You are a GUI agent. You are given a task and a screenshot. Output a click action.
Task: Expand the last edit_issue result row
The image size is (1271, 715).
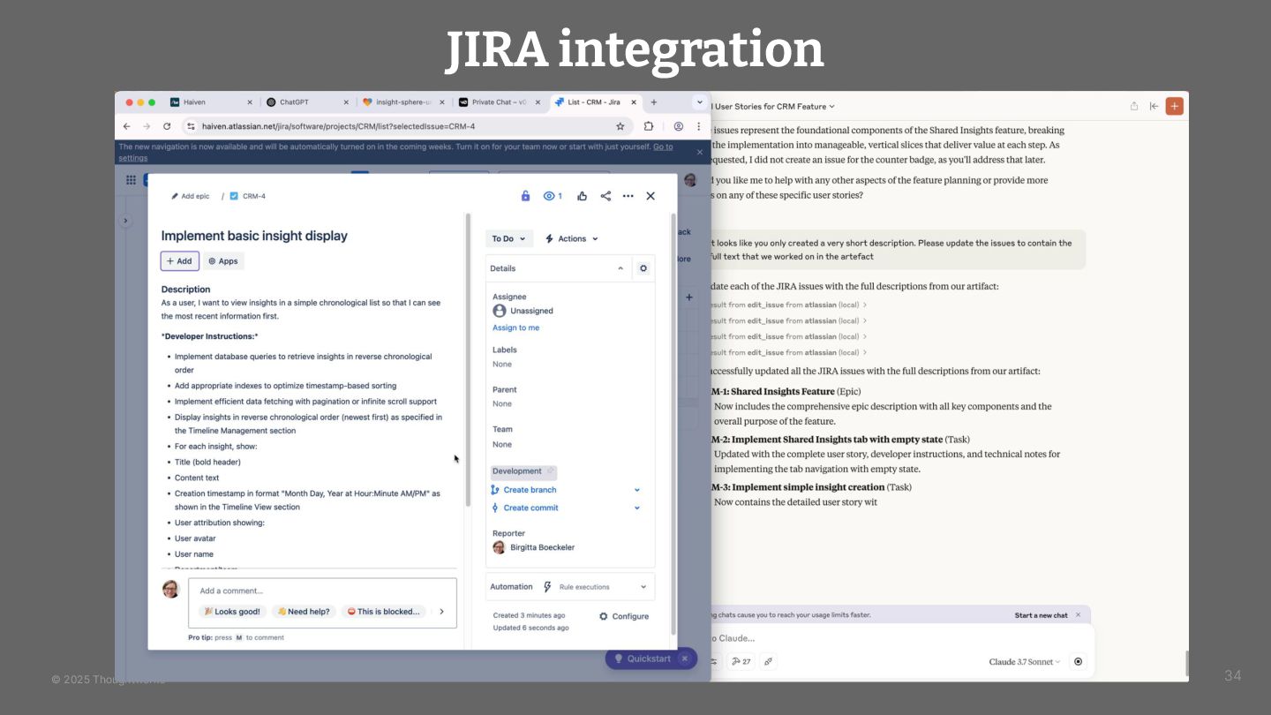click(790, 352)
